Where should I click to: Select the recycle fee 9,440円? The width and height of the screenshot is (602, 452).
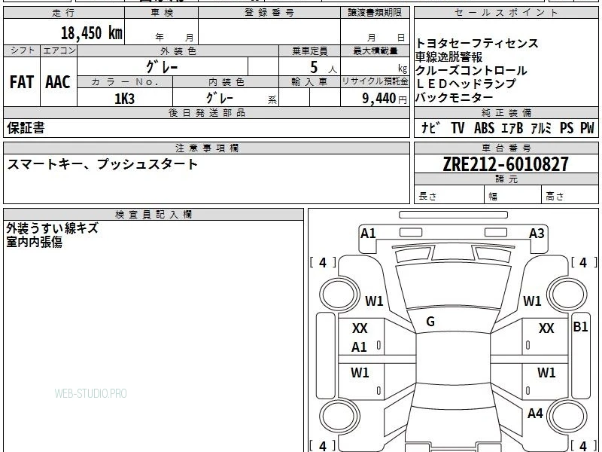pos(385,99)
